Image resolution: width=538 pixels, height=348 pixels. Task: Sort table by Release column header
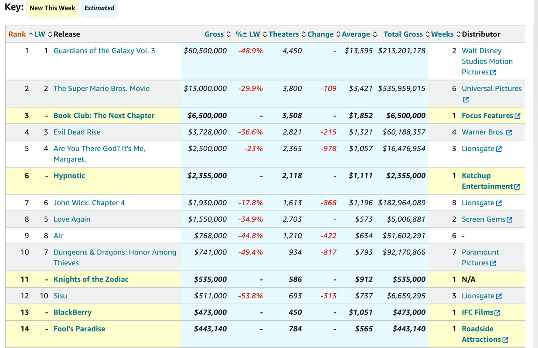pyautogui.click(x=67, y=34)
